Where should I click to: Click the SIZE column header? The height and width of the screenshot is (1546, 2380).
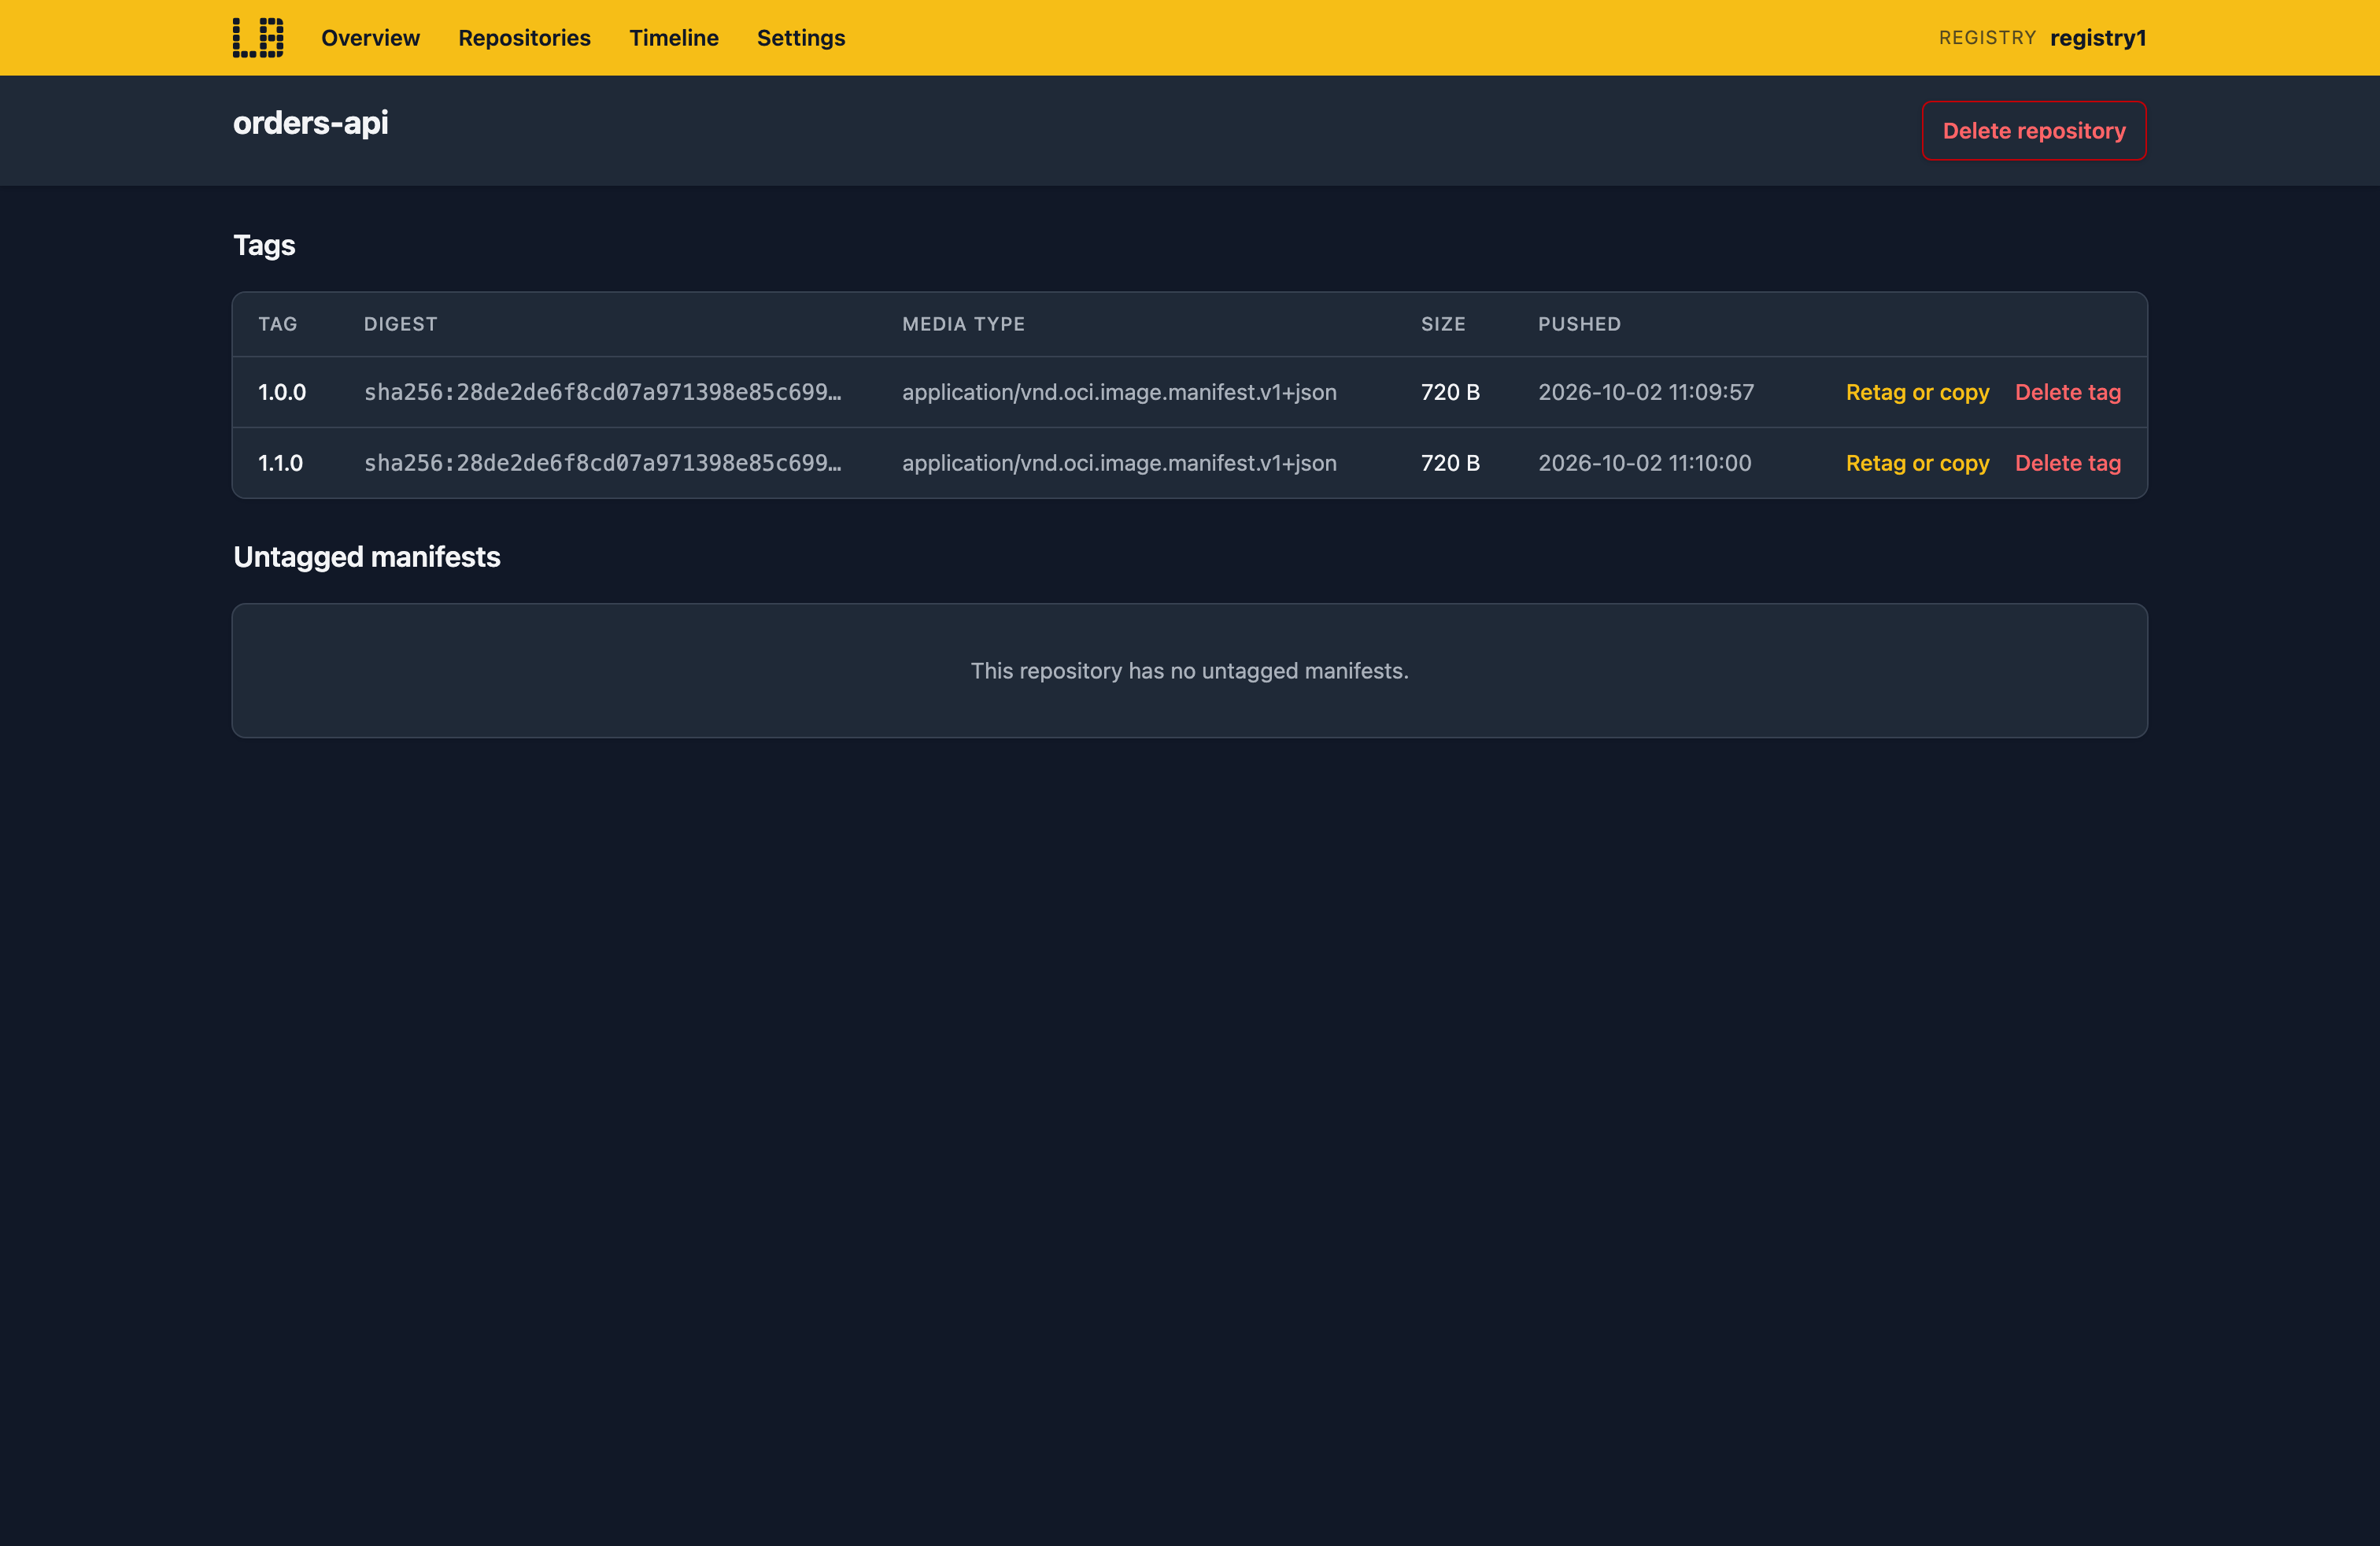(1443, 324)
